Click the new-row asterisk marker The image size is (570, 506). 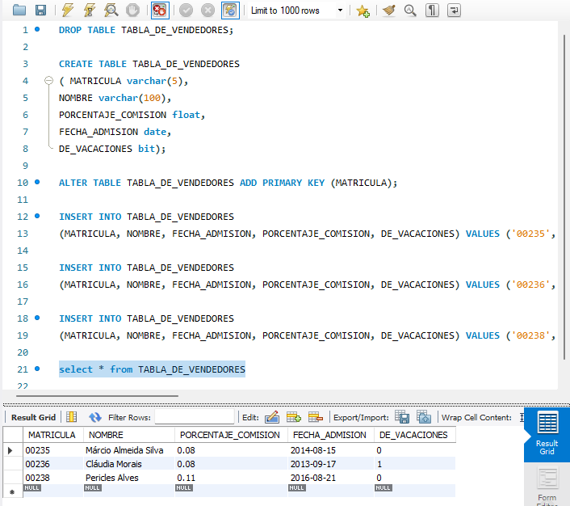pyautogui.click(x=12, y=491)
